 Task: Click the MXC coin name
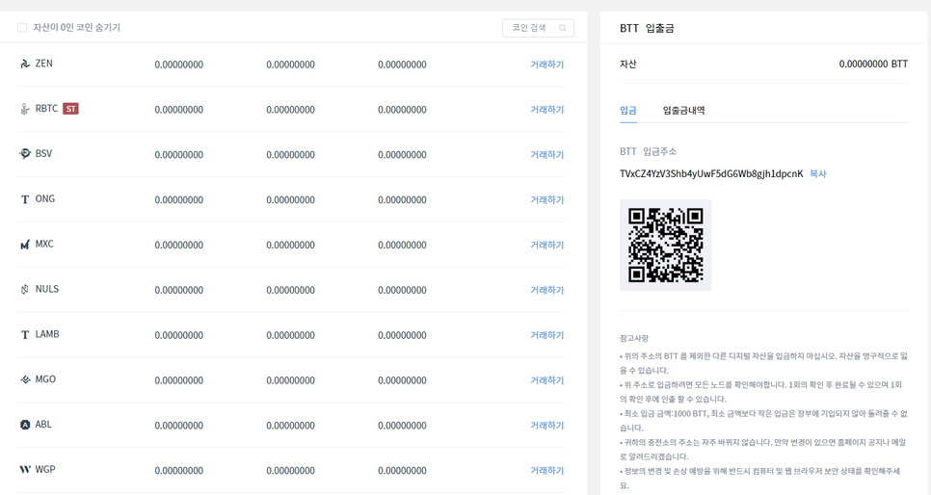[44, 244]
